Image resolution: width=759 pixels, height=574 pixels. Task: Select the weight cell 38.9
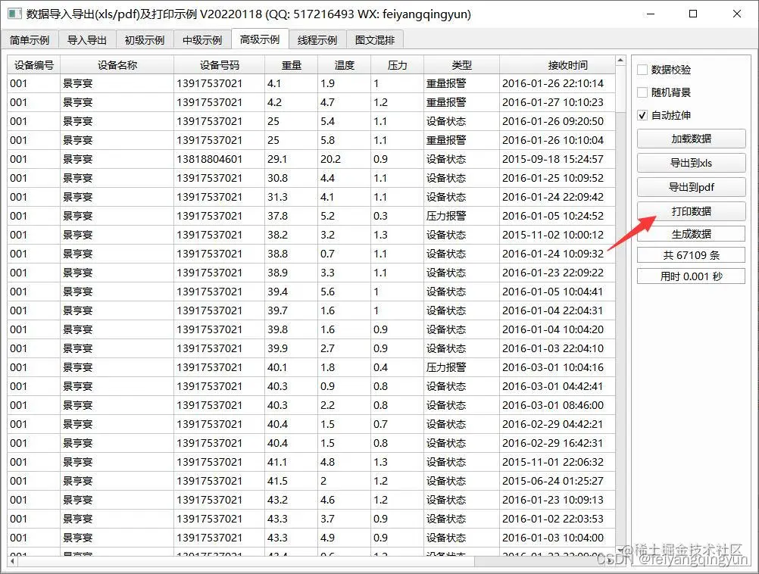[292, 273]
